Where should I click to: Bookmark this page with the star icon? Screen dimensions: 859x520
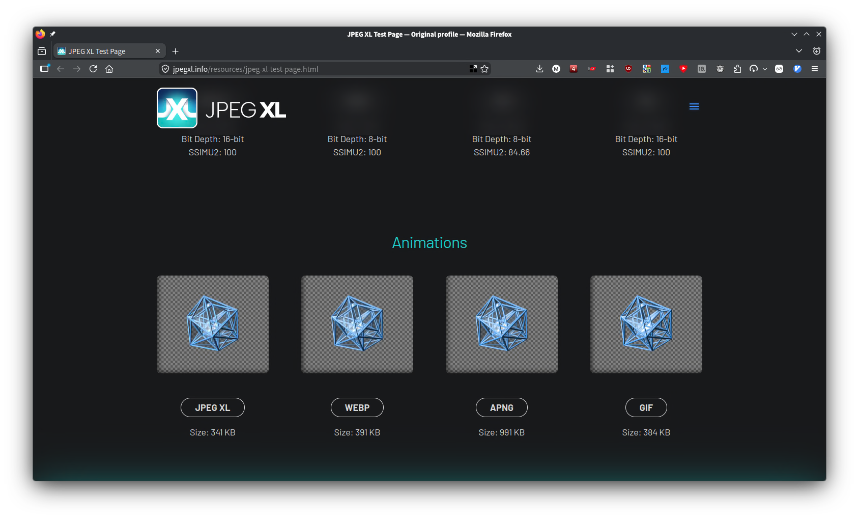[x=484, y=69]
